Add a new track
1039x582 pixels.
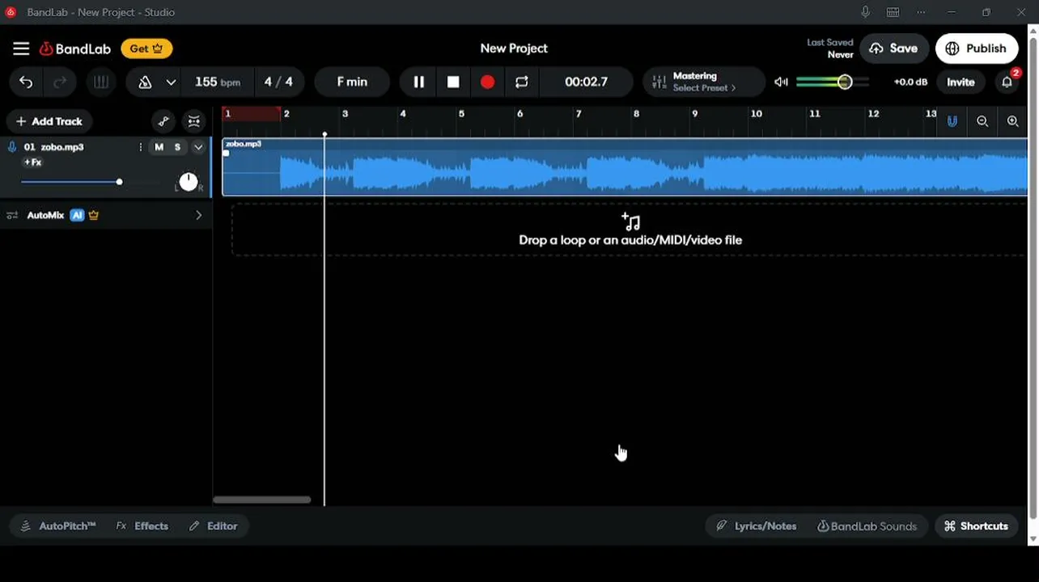49,121
